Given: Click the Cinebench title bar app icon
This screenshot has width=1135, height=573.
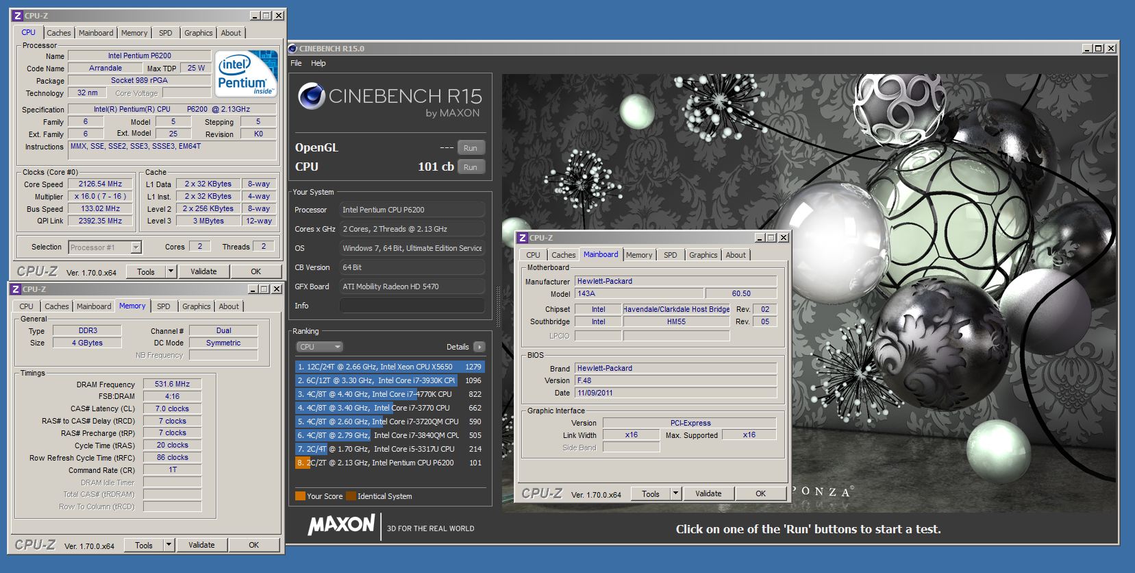Looking at the screenshot, I should 292,49.
